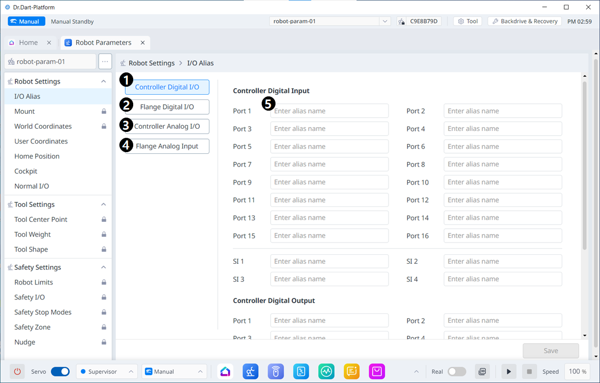Screen dimensions: 600x383
Task: Open the Supervisor role dropdown
Action: pos(107,371)
